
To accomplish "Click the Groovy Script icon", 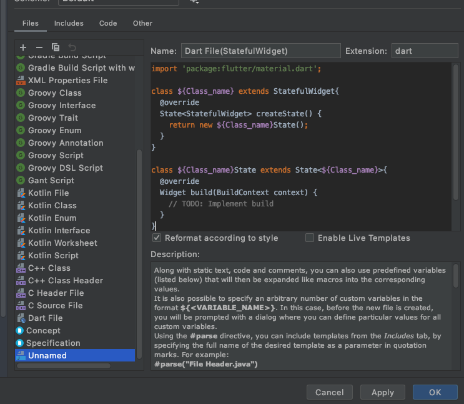I will 21,155.
